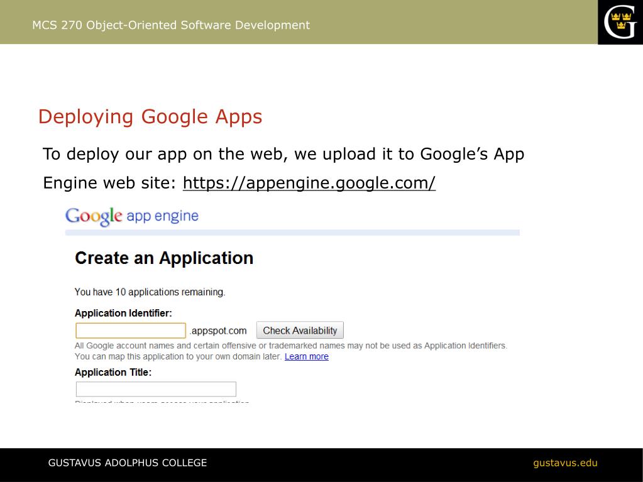Click into the Application Title input box
The height and width of the screenshot is (482, 643).
click(x=156, y=389)
